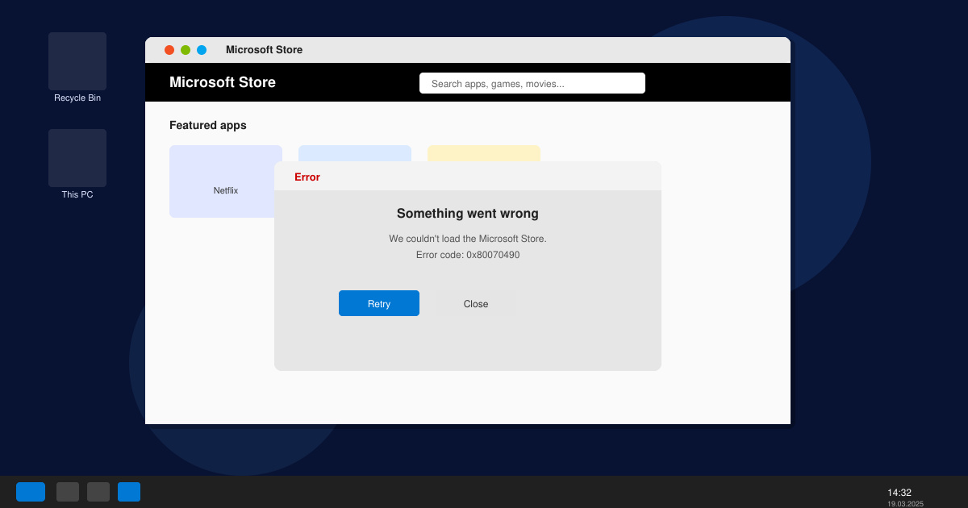Open the yellow featured app card
Viewport: 968px width, 508px height.
(x=484, y=153)
